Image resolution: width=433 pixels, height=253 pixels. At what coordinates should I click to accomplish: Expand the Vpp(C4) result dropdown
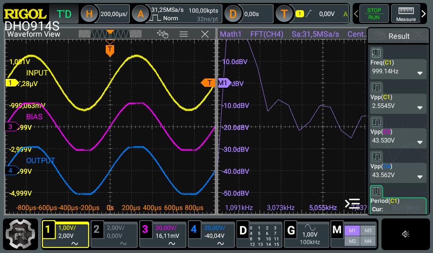[x=420, y=177]
